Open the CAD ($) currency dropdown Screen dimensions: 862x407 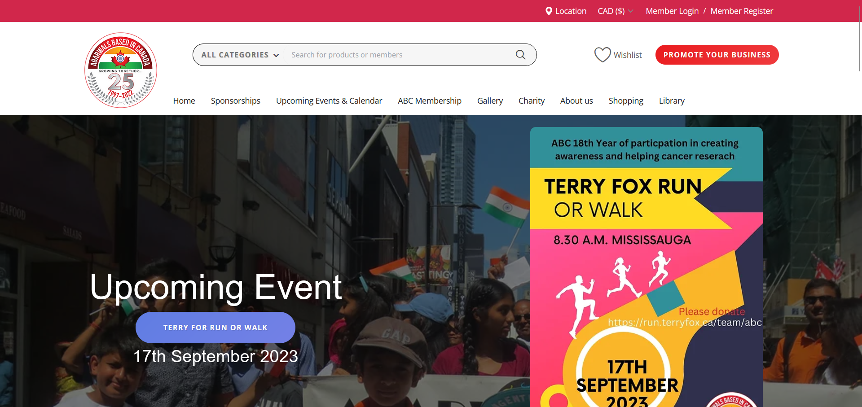(x=616, y=11)
